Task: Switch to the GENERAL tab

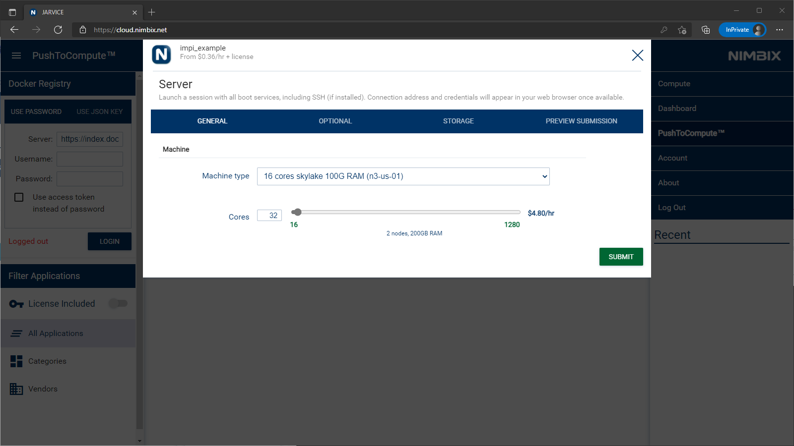Action: pyautogui.click(x=212, y=121)
